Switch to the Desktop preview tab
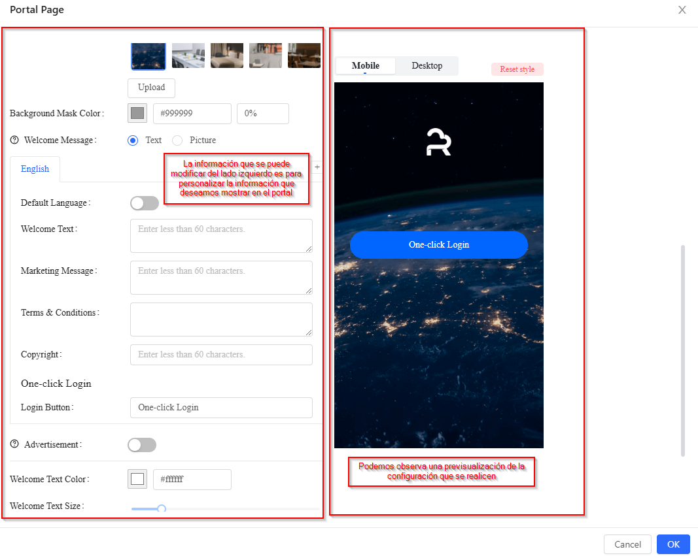This screenshot has width=698, height=558. (427, 66)
